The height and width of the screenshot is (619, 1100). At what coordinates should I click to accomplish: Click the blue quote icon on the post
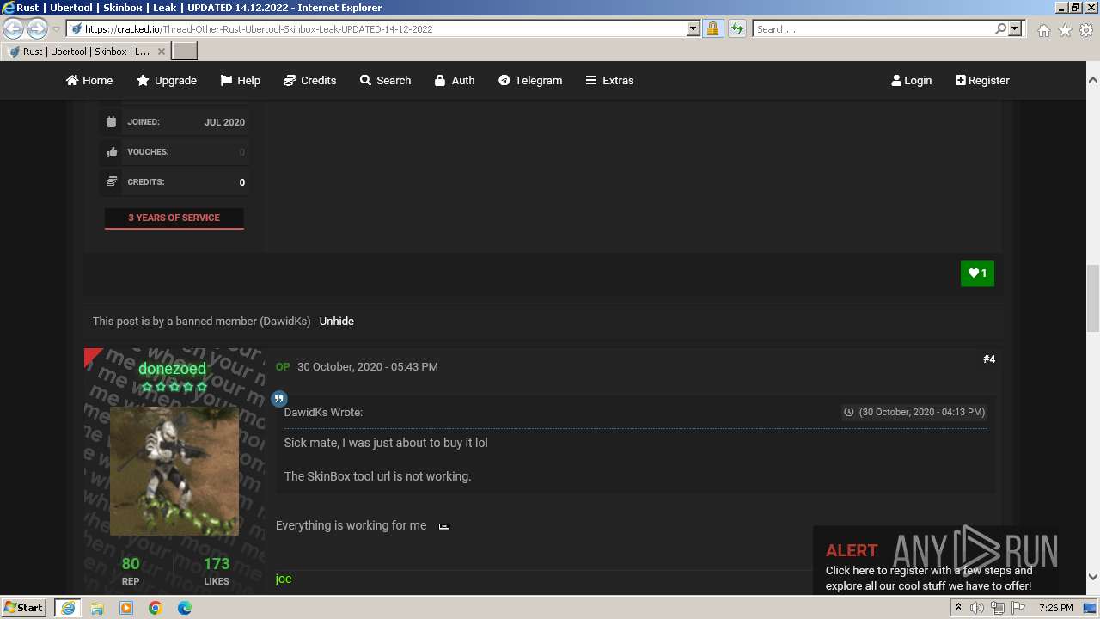point(278,398)
